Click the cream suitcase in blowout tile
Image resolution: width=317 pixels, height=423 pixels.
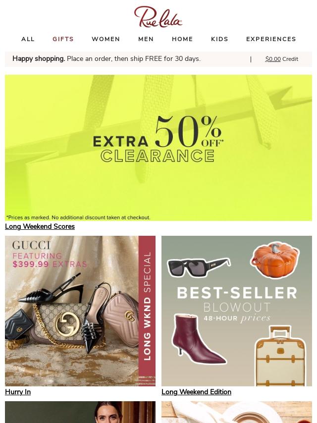280,356
